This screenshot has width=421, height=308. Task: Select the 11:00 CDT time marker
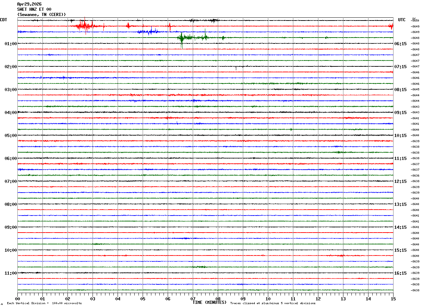pos(11,273)
